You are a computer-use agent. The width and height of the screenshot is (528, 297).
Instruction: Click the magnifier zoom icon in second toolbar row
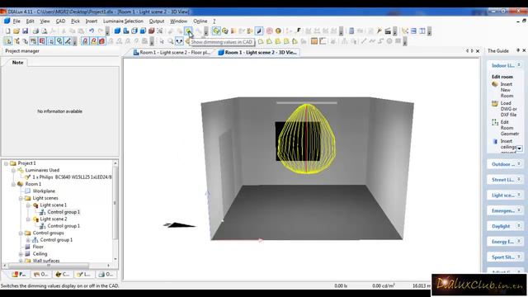point(171,41)
